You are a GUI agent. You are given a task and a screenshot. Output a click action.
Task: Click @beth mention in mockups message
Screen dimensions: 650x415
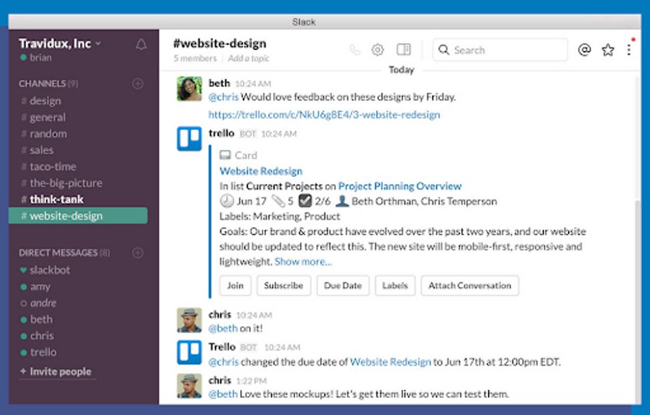[223, 394]
